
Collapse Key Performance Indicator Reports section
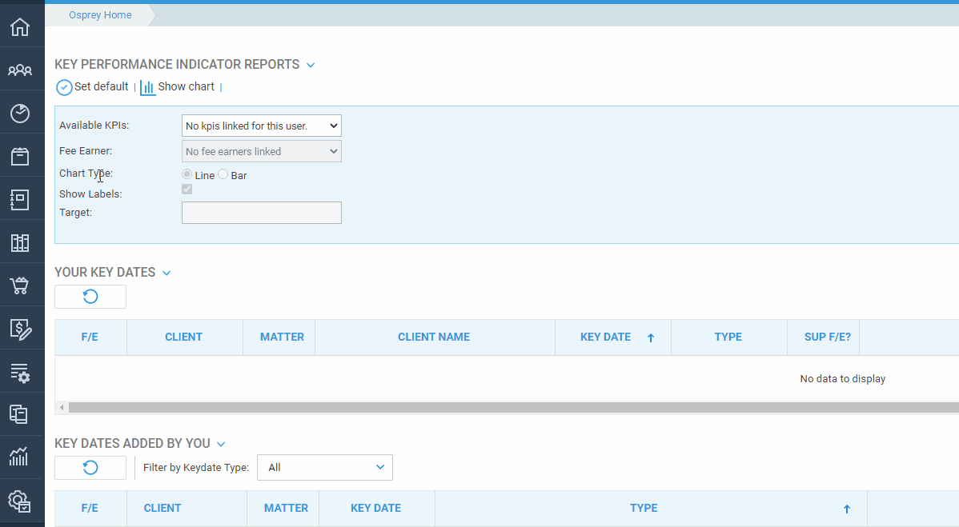pos(311,65)
